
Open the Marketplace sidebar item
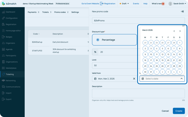(x=11, y=68)
